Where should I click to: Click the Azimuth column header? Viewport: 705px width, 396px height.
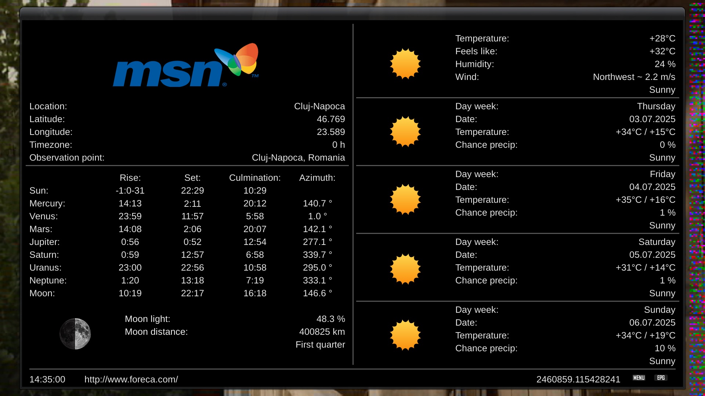(x=317, y=178)
